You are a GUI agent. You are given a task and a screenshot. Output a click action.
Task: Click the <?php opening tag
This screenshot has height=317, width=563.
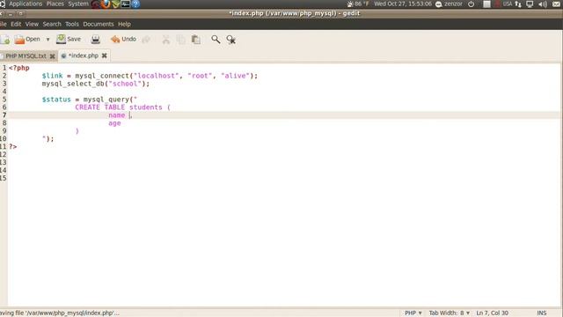tap(19, 68)
